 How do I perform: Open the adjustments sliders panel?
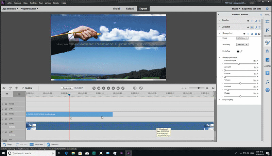pyautogui.click(x=267, y=22)
